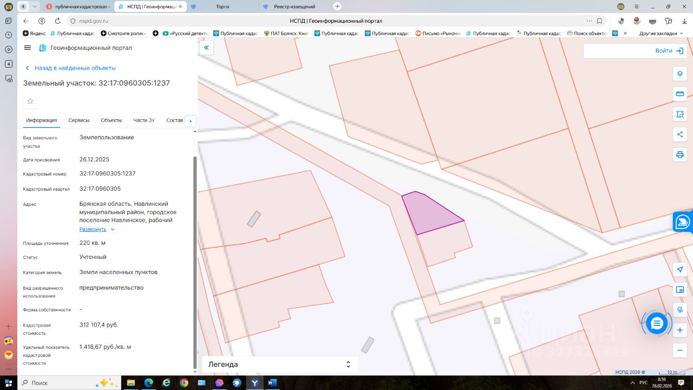Open Microsoft Word from the taskbar

[272, 383]
